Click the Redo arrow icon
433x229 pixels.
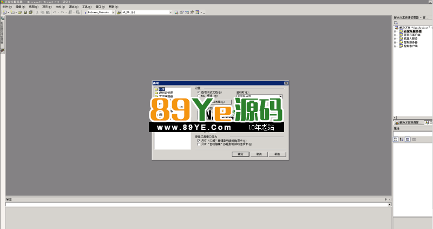tap(62, 12)
